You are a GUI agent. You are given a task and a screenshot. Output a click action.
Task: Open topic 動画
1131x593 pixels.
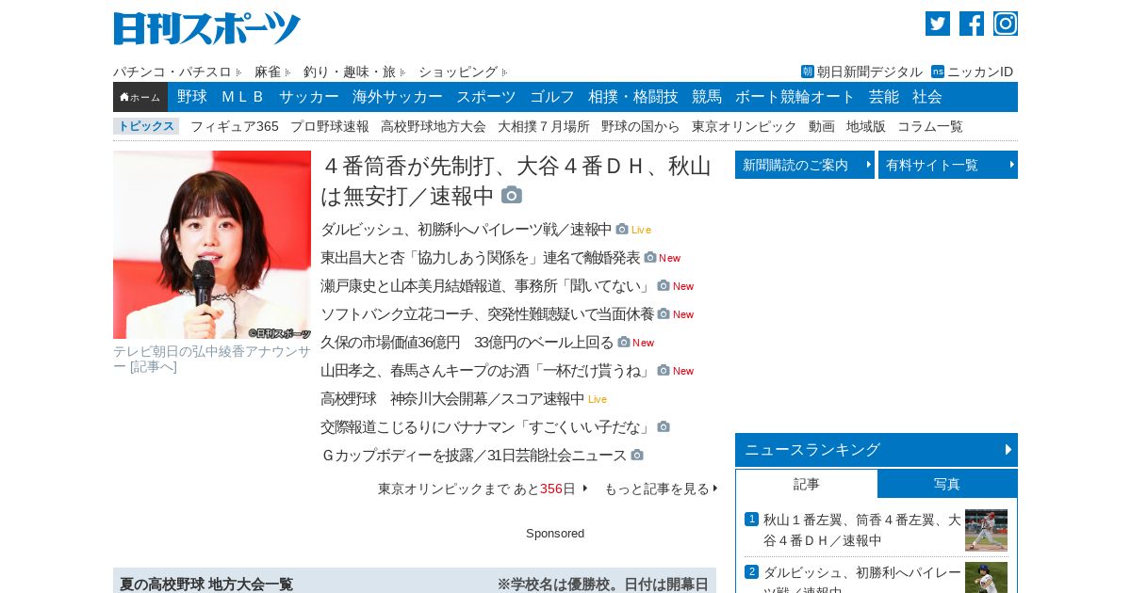822,126
